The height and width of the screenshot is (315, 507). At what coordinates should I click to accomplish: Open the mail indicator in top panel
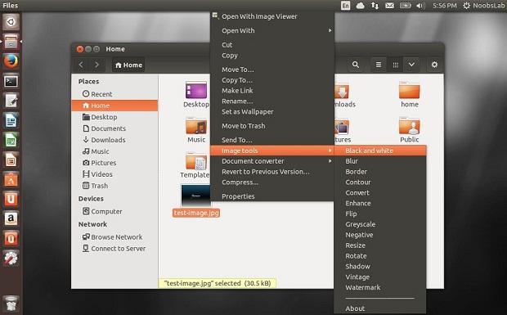pos(389,6)
